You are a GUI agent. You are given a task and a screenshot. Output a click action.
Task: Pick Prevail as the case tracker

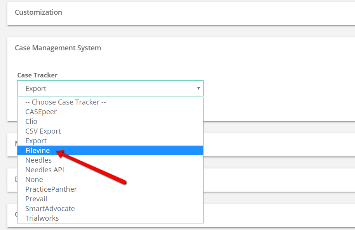point(36,199)
